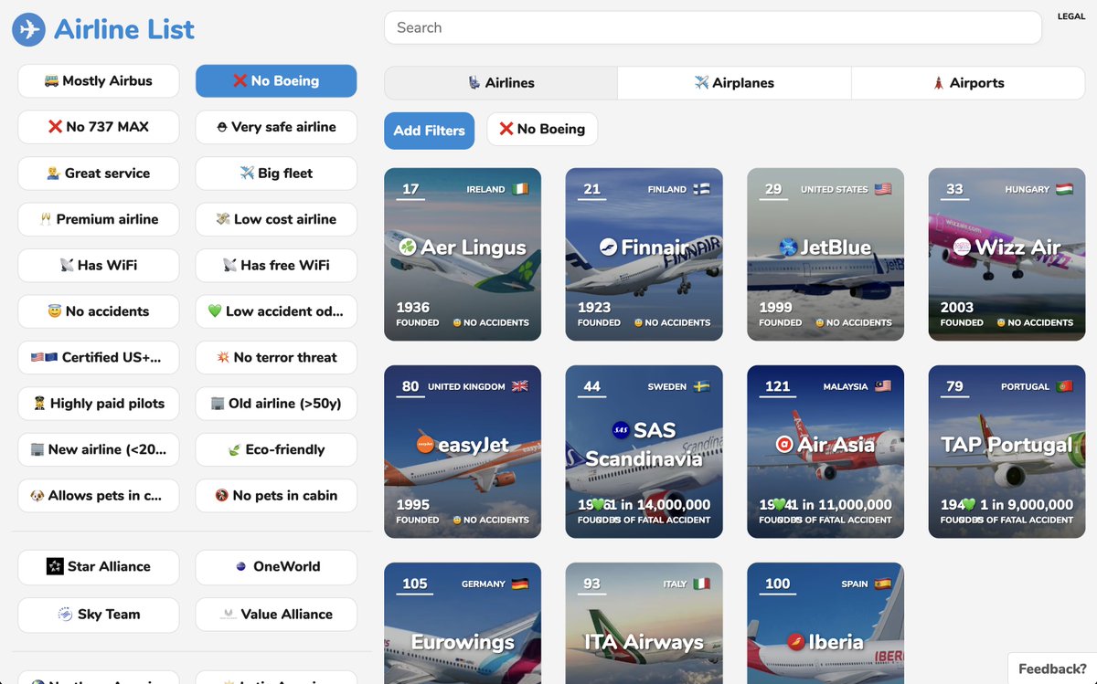Screen dimensions: 1097x684
Task: Apply the Allows pets in cabin filter
Action: (x=99, y=496)
